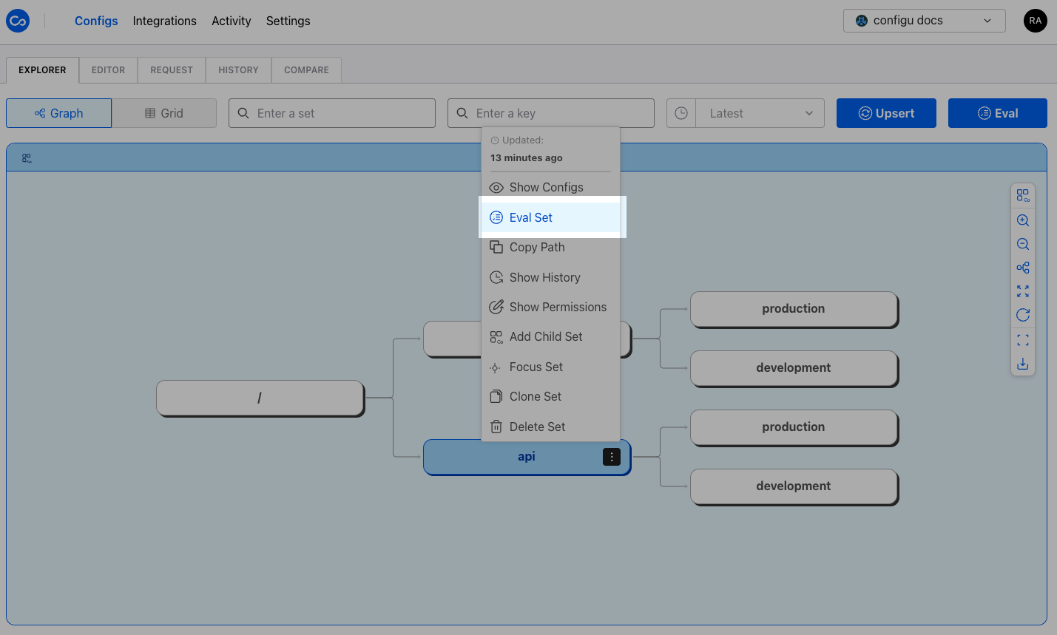
Task: Download the graph using download icon
Action: pyautogui.click(x=1023, y=364)
